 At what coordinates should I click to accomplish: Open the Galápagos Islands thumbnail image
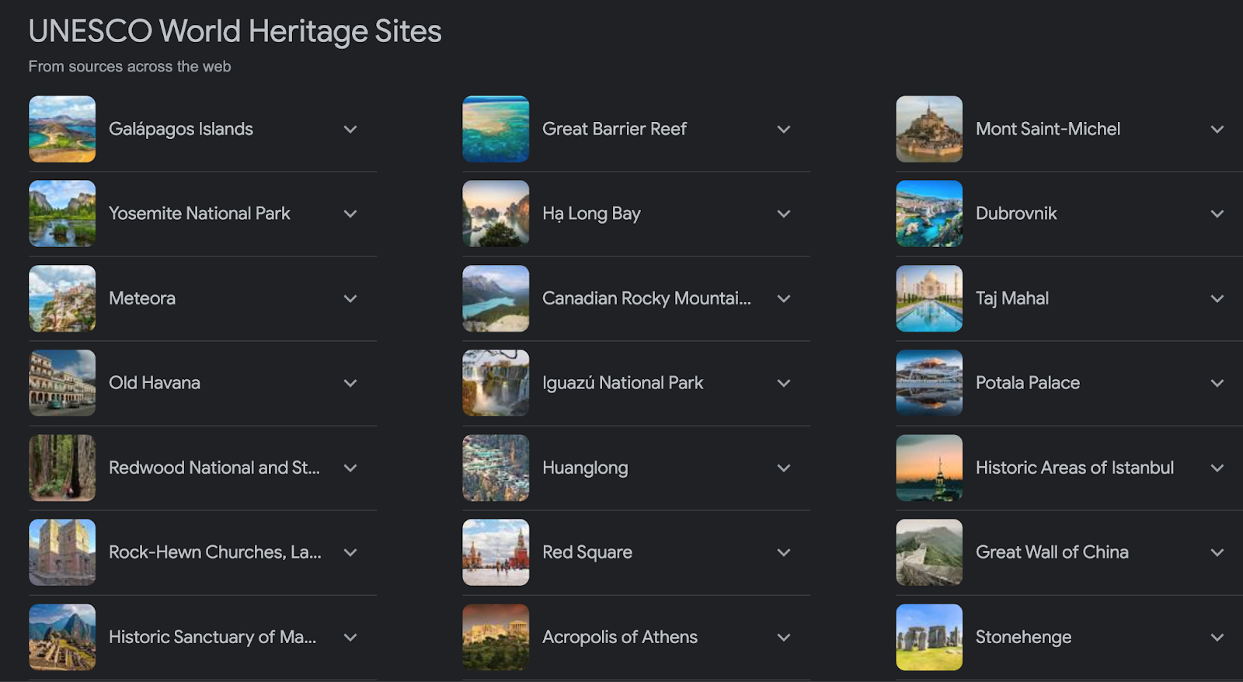point(62,129)
